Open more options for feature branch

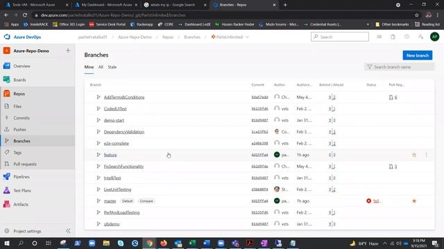426,155
